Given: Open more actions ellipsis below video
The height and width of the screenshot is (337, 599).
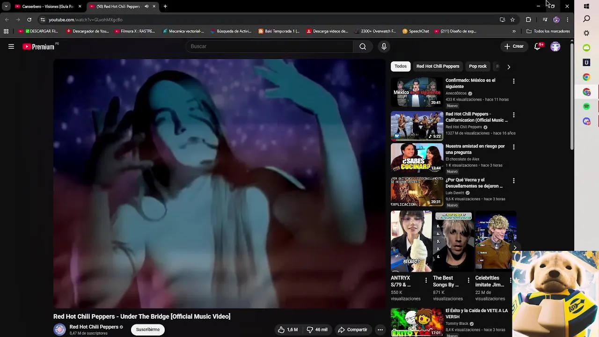Looking at the screenshot, I should point(380,330).
